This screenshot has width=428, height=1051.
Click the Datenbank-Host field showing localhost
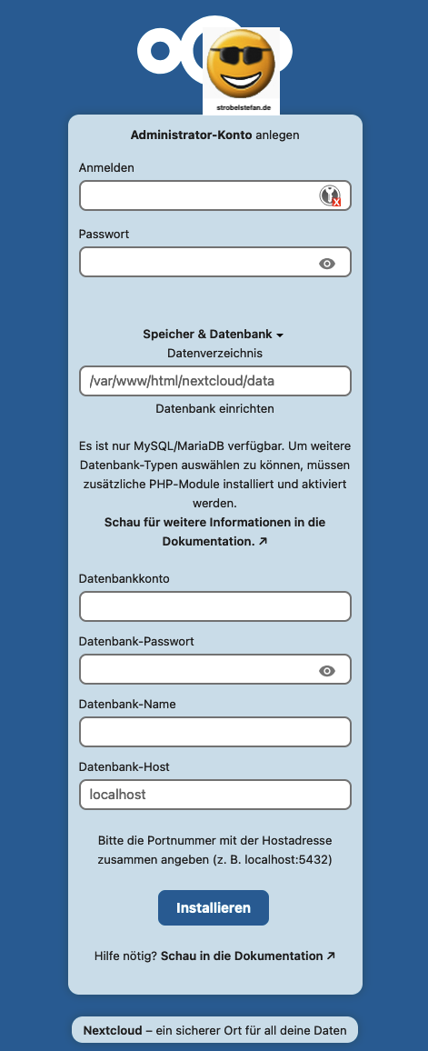tap(215, 795)
